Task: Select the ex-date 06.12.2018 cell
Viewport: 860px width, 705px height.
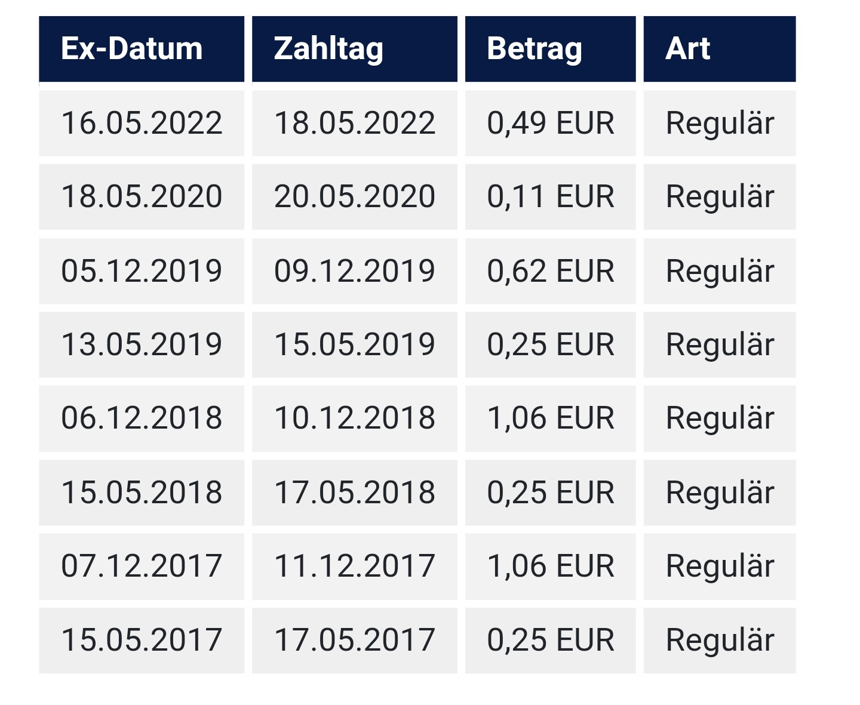Action: coord(142,418)
